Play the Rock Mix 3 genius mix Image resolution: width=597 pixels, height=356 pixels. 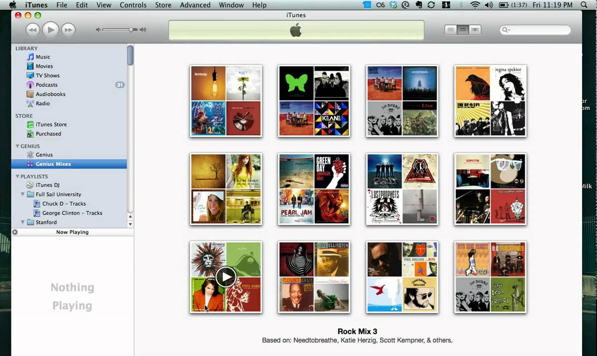226,277
